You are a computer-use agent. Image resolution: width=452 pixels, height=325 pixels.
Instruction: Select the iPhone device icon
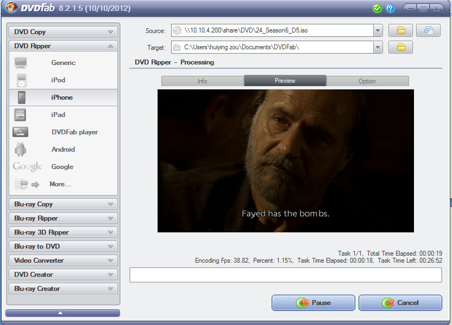coord(22,97)
